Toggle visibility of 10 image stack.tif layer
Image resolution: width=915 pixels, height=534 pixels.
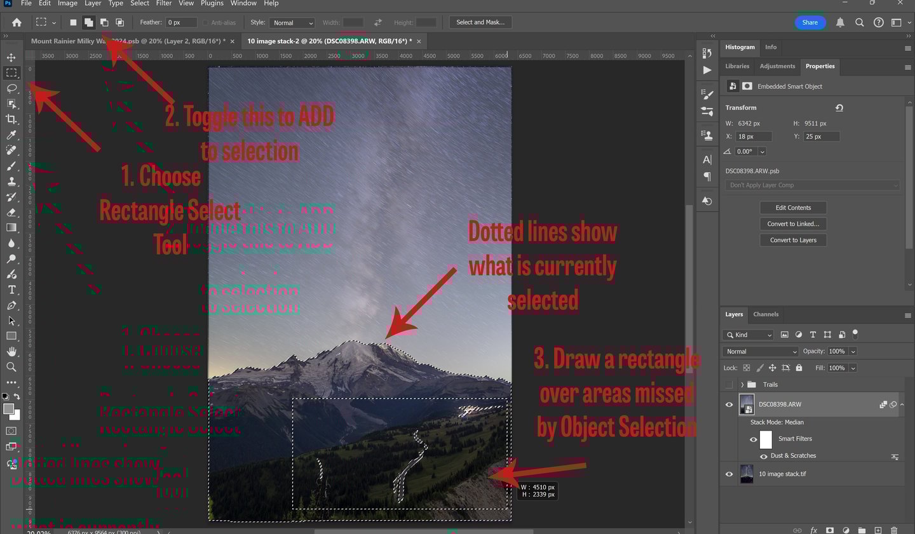pos(729,474)
